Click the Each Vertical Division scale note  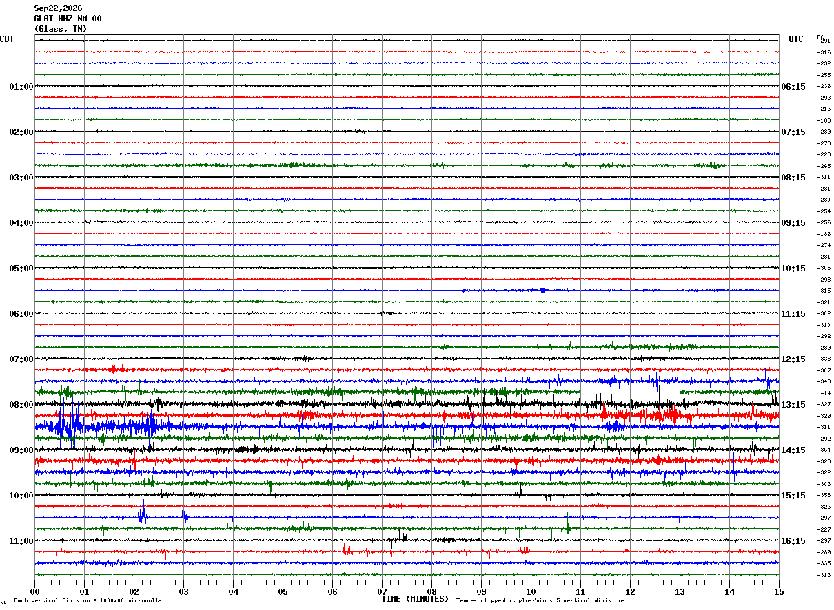[88, 600]
